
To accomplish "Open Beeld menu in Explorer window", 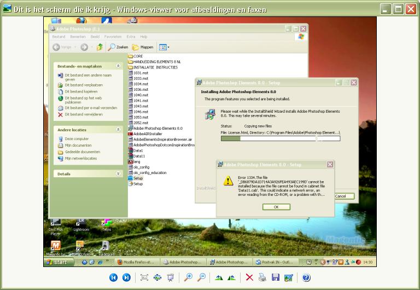I will [95, 37].
